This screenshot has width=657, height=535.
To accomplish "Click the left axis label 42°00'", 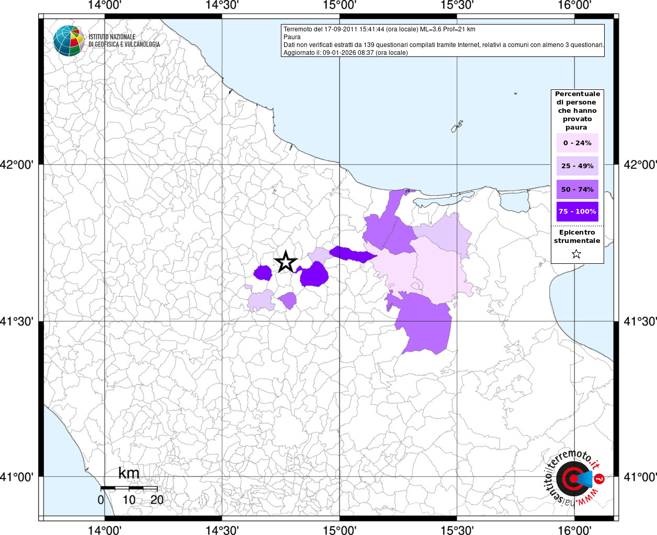I will click(x=17, y=165).
